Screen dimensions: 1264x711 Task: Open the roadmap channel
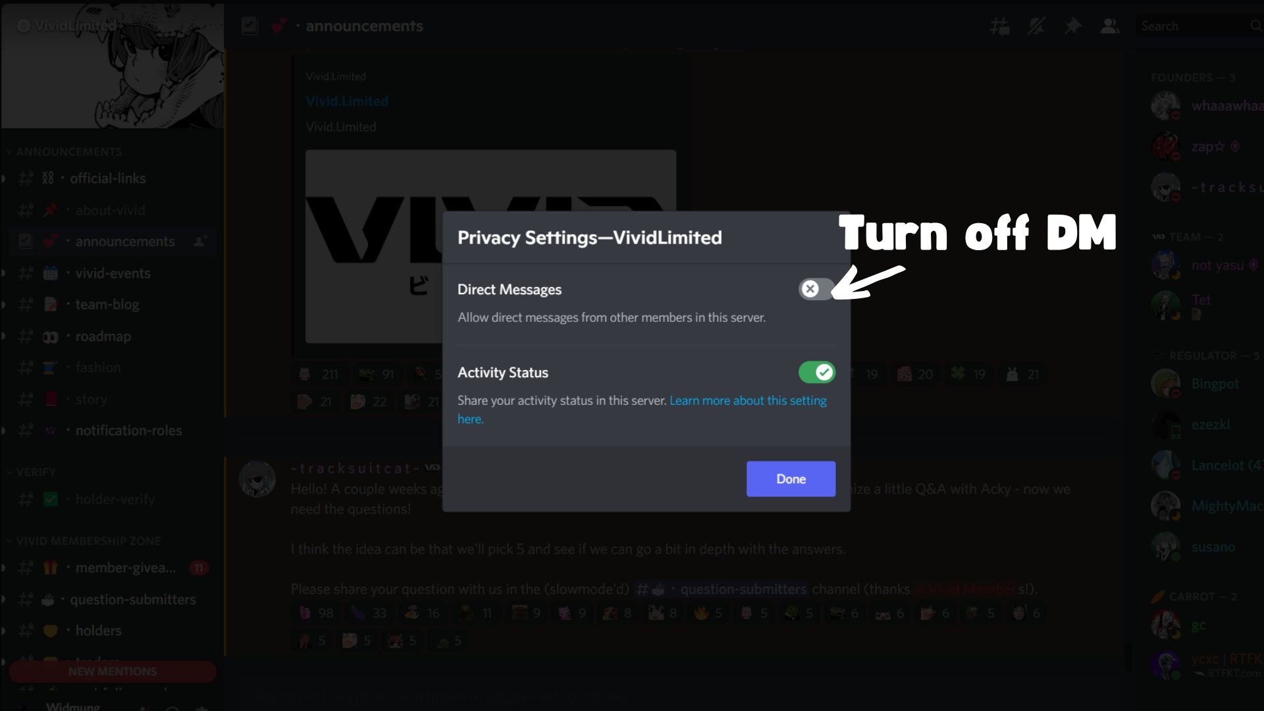112,336
